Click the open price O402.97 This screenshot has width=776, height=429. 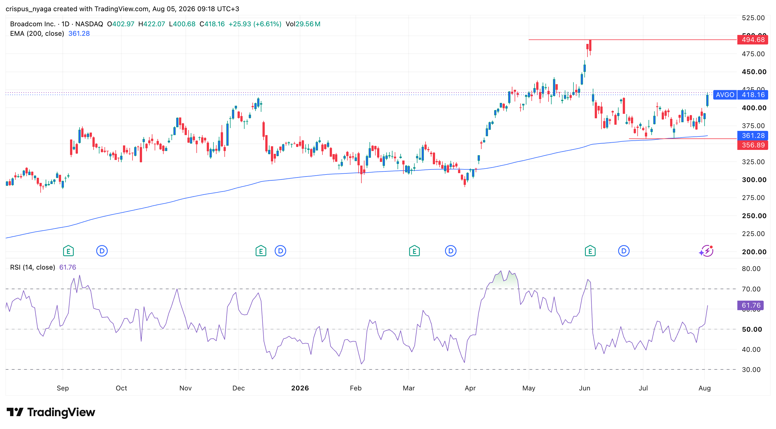point(121,24)
